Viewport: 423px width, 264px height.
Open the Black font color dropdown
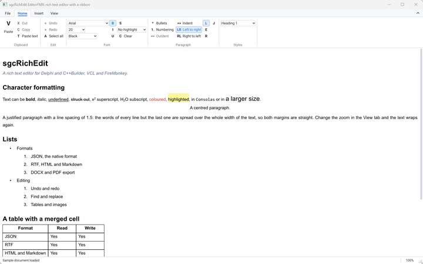click(x=82, y=36)
